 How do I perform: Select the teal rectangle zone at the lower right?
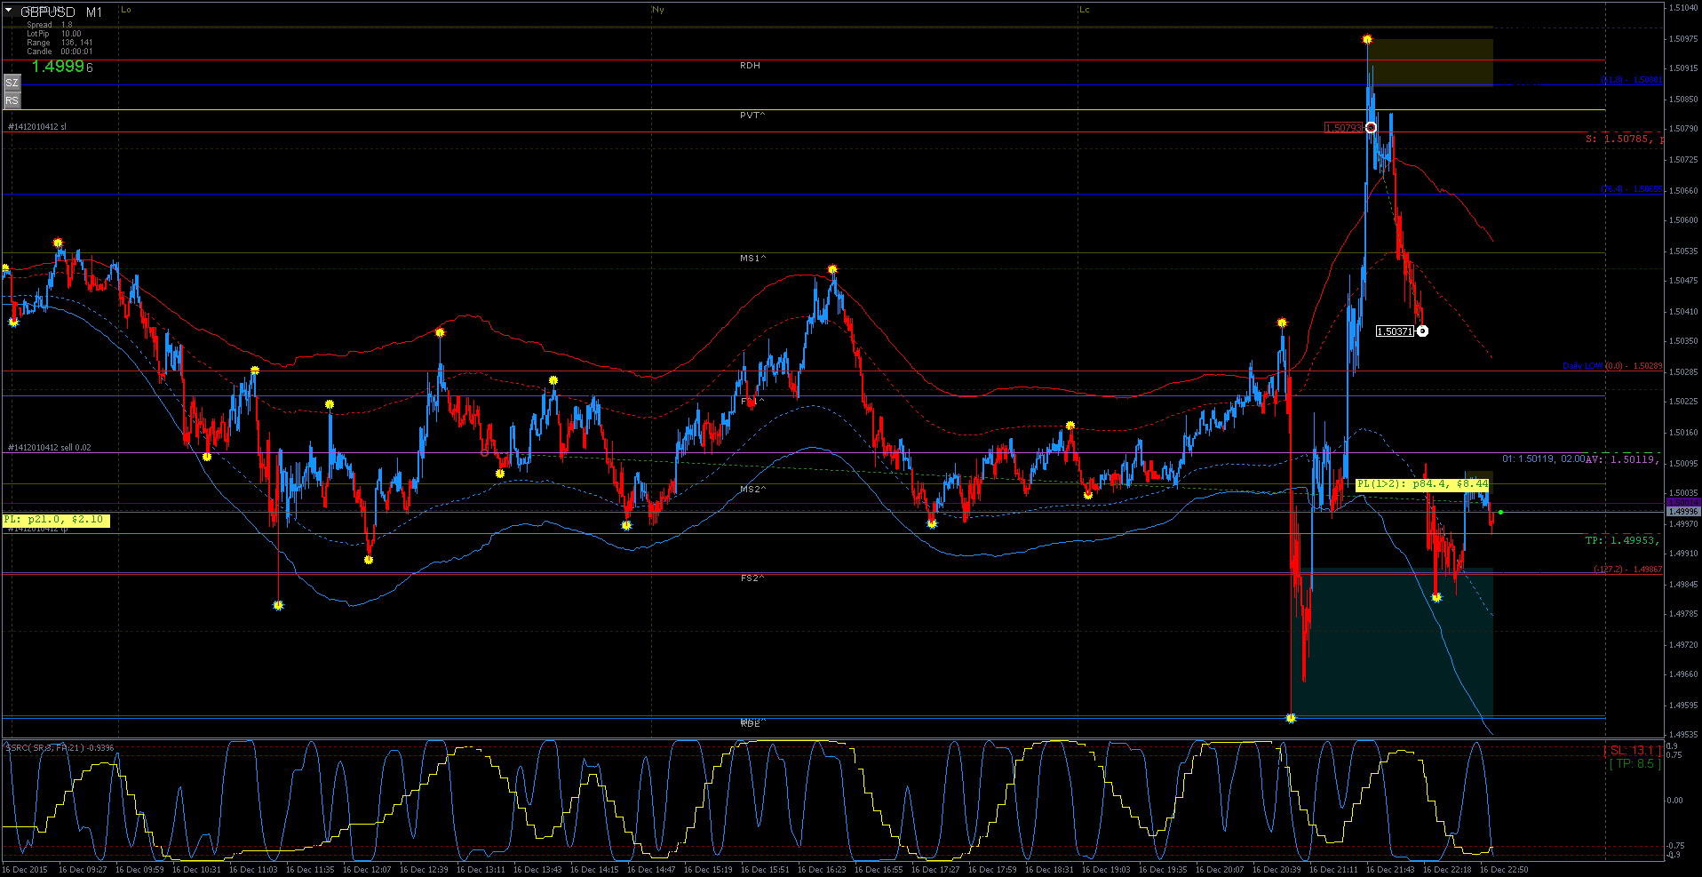(1392, 642)
